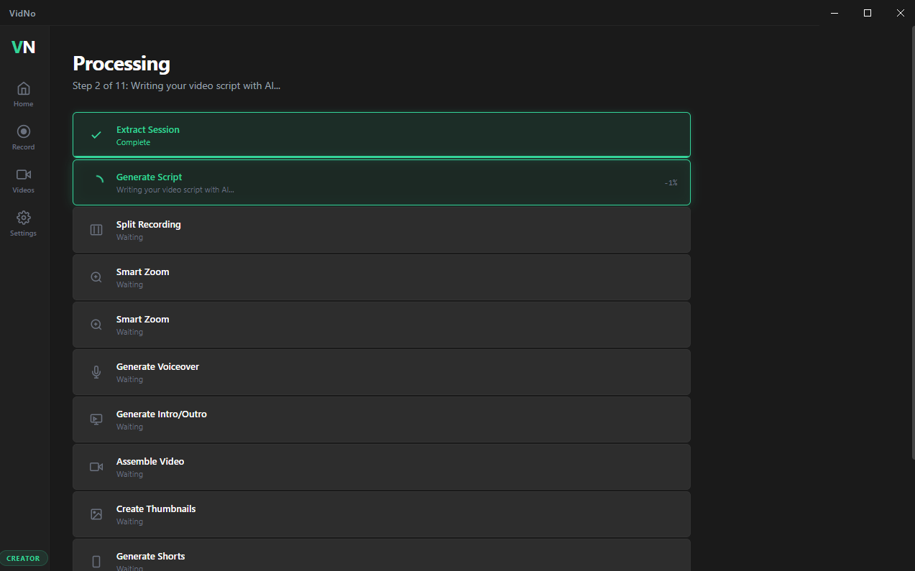Click the first Smart Zoom magnifier icon
The width and height of the screenshot is (915, 571).
[x=96, y=277]
